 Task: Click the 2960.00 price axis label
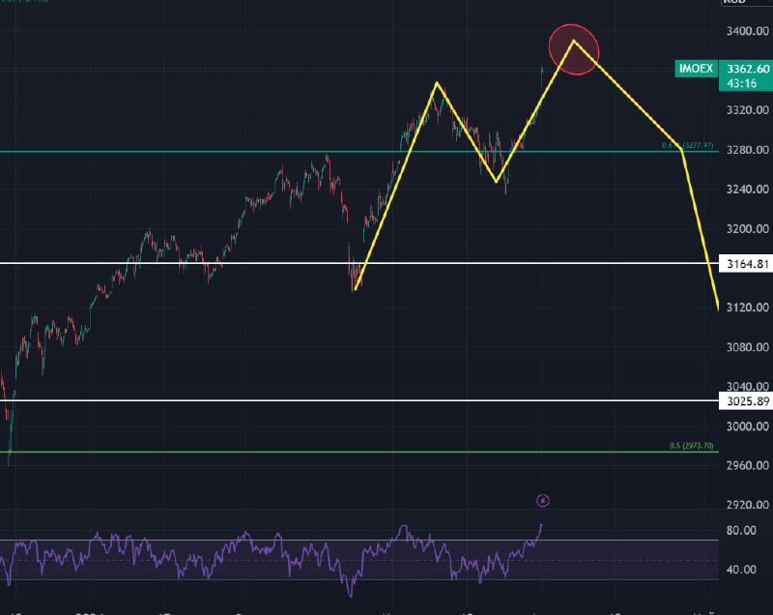[747, 465]
